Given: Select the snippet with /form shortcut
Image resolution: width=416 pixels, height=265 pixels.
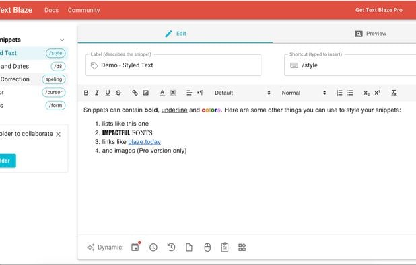Looking at the screenshot, I should coord(34,105).
